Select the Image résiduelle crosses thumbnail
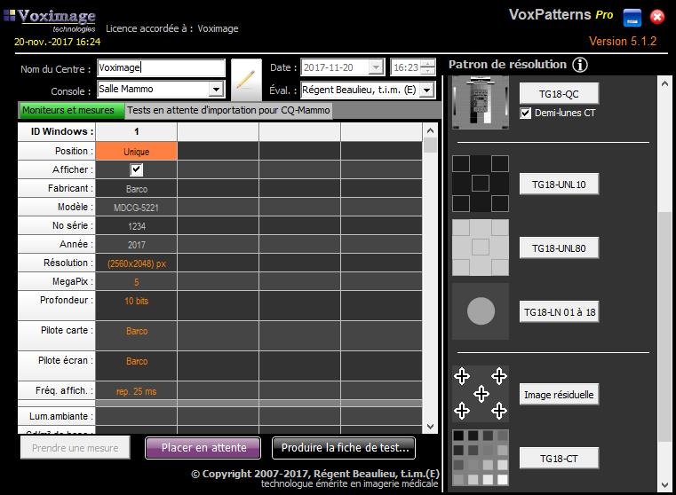 (x=481, y=394)
